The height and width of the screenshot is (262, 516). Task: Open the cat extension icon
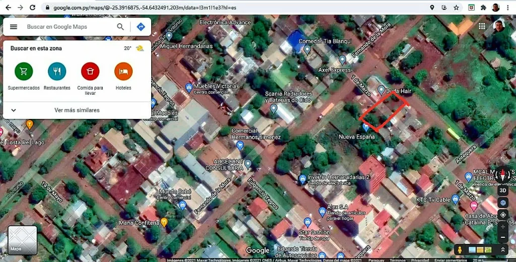tap(471, 8)
